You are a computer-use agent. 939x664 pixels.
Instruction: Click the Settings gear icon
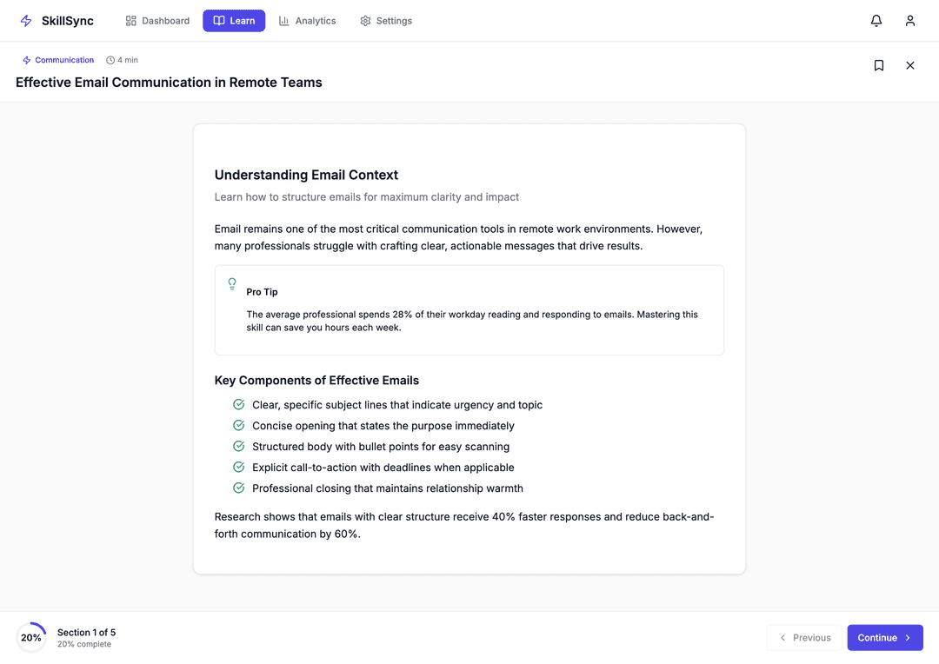point(365,20)
